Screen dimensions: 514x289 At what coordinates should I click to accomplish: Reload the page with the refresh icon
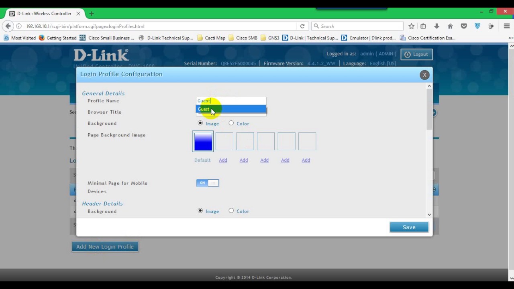pyautogui.click(x=302, y=26)
